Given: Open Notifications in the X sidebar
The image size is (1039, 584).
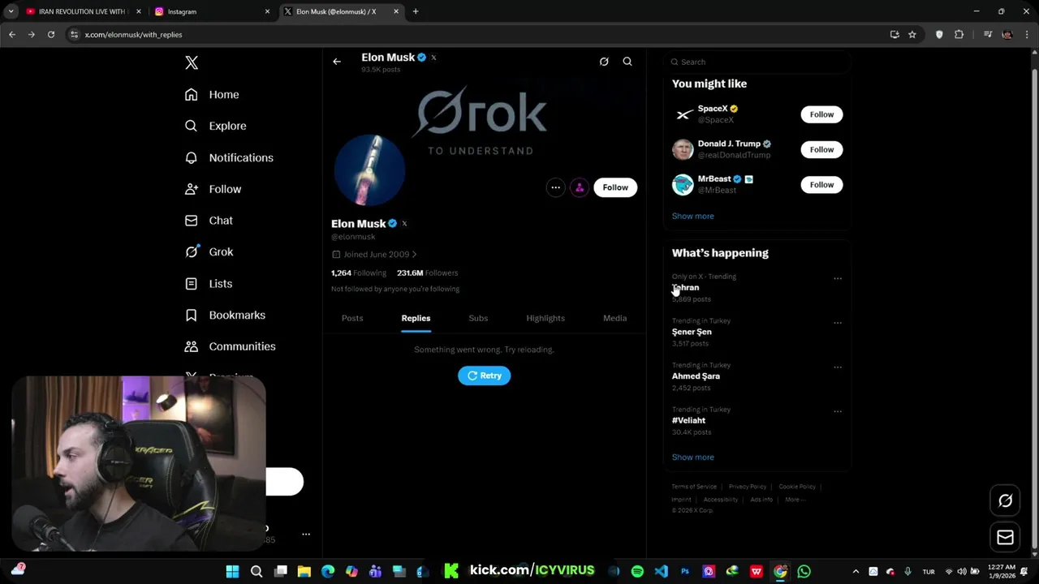Looking at the screenshot, I should (x=229, y=157).
